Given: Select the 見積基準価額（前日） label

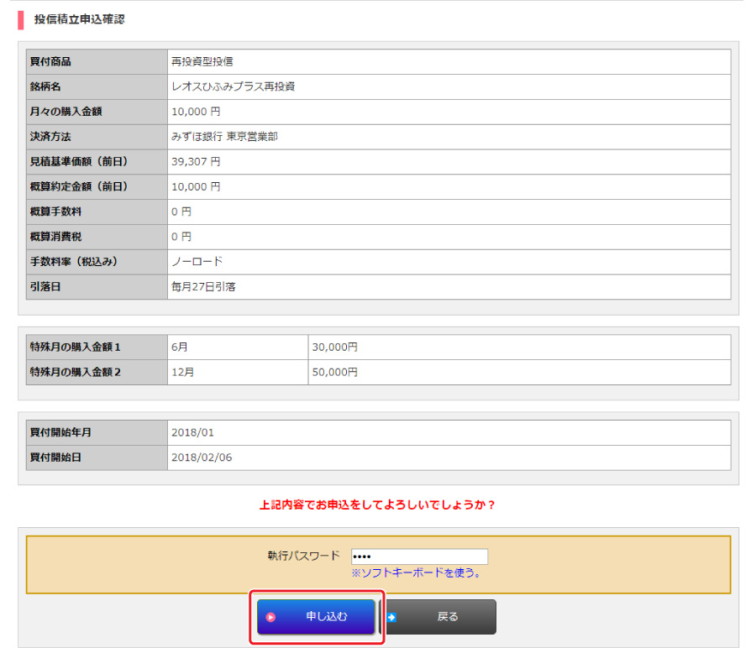Looking at the screenshot, I should 79,162.
